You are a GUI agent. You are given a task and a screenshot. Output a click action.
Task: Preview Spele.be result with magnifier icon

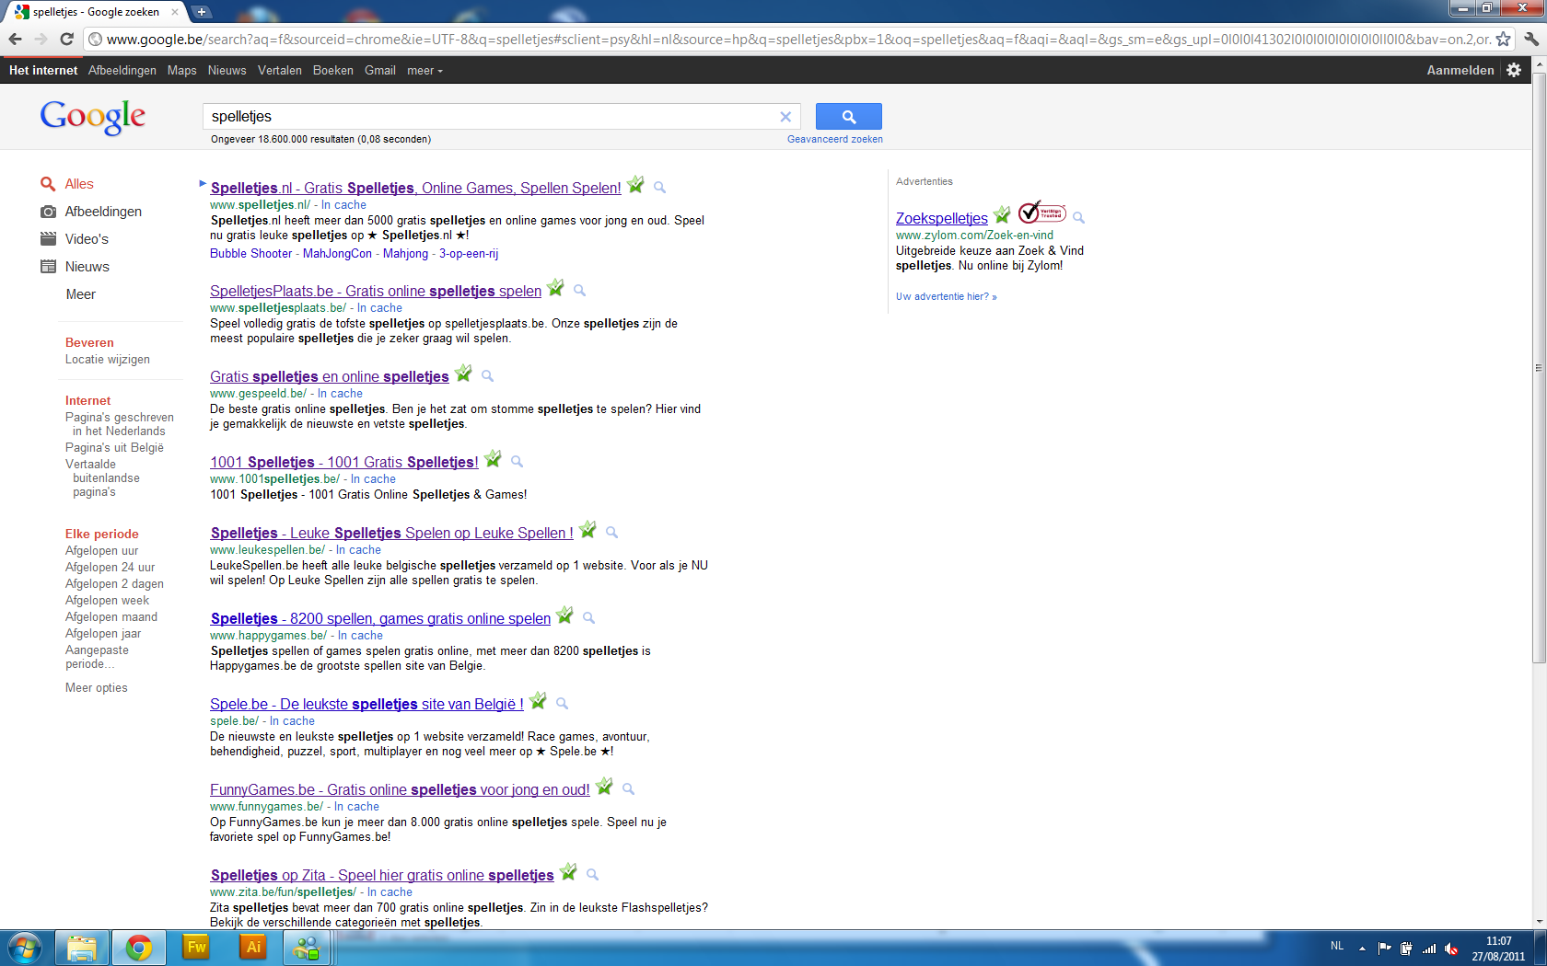point(562,704)
